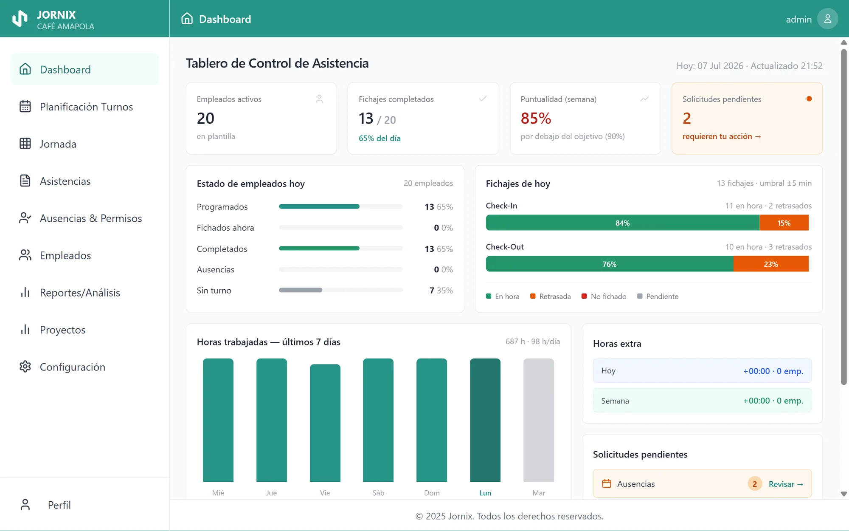Click the orange '2' badge in the Ausencias row
The image size is (849, 531).
(754, 484)
